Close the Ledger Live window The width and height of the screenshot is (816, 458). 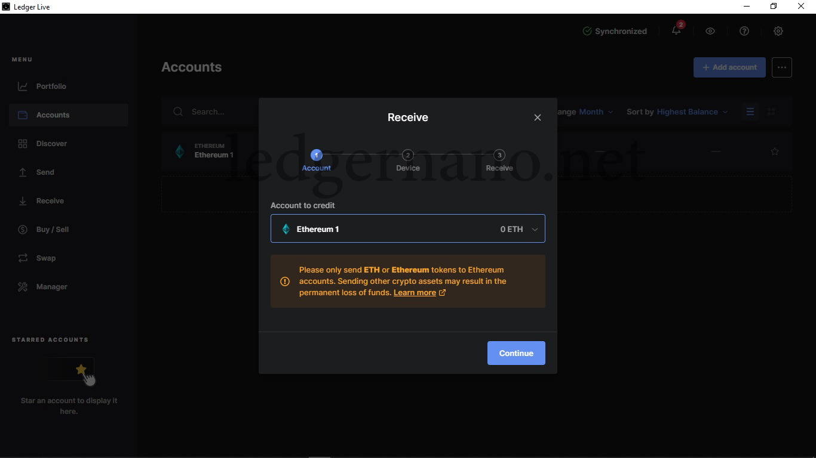pos(802,7)
